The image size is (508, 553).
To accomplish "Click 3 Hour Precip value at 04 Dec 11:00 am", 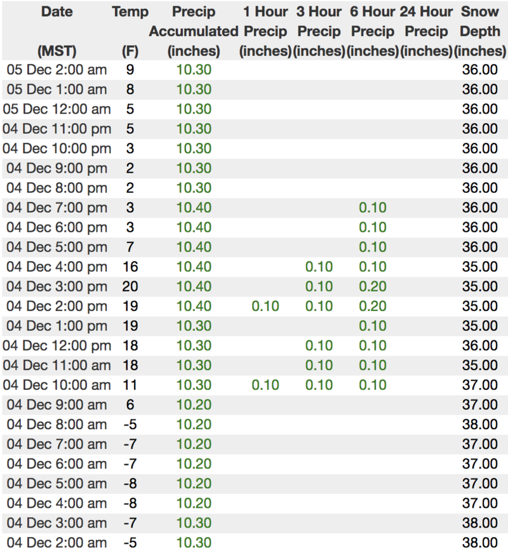I will pos(319,365).
